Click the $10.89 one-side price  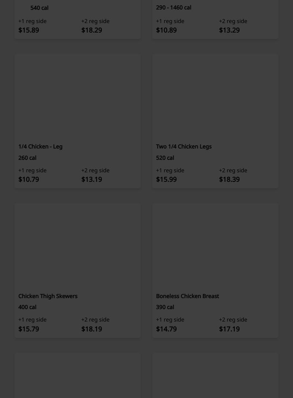coord(166,30)
